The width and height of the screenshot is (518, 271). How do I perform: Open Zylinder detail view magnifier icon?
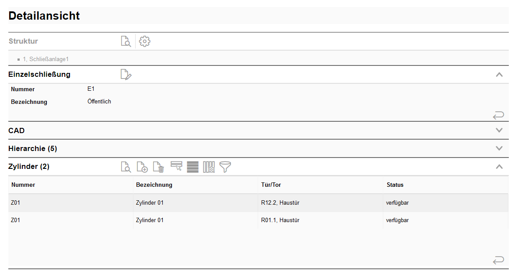(x=126, y=167)
